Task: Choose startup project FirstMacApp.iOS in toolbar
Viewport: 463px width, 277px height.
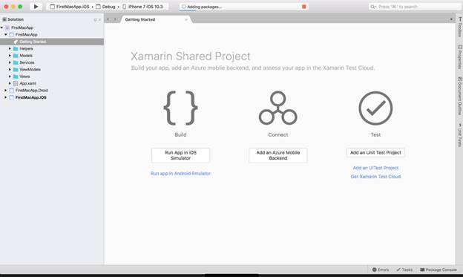Action: click(70, 7)
